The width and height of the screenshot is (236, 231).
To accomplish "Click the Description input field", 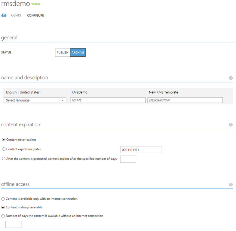I will [185, 100].
